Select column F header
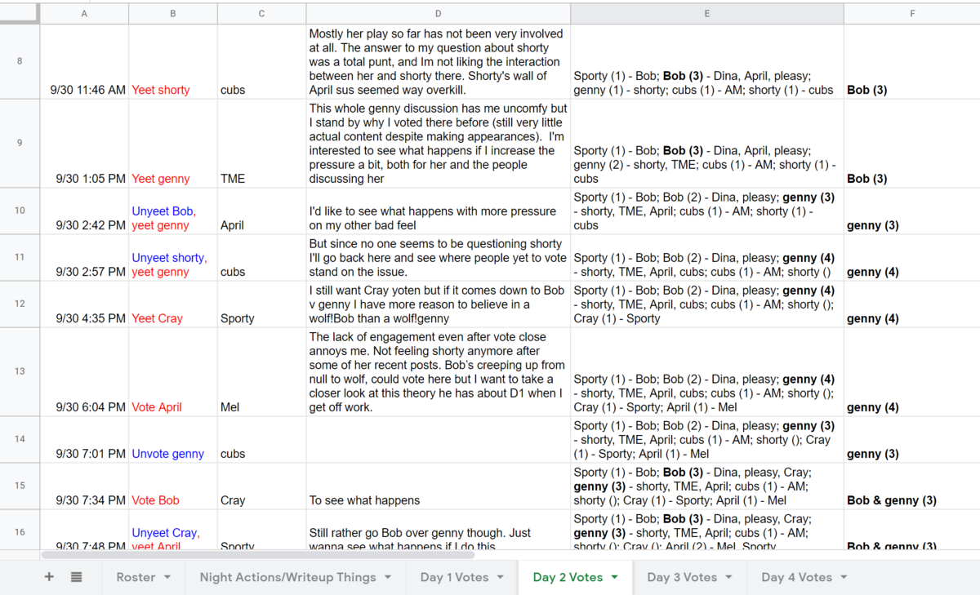The height and width of the screenshot is (595, 980). pos(912,14)
